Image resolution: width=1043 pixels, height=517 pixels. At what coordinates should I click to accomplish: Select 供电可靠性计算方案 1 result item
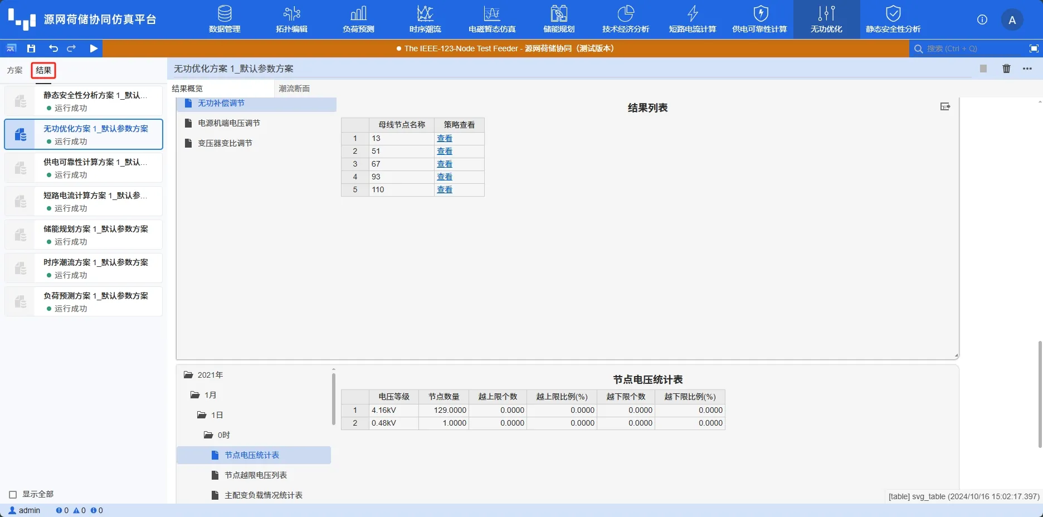tap(84, 168)
